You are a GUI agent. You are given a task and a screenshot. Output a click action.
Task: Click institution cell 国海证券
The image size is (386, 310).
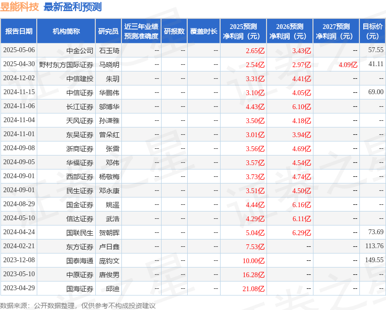(x=80, y=289)
